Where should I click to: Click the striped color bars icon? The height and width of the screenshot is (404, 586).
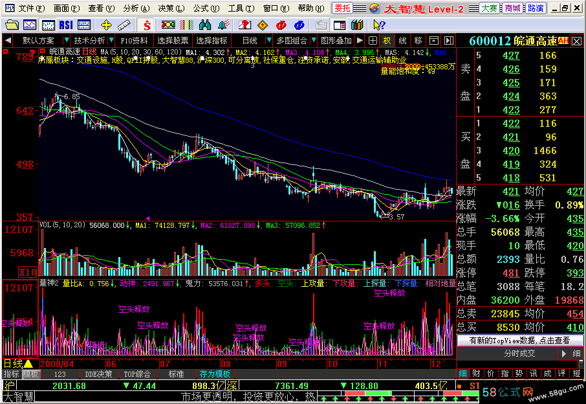point(186,25)
